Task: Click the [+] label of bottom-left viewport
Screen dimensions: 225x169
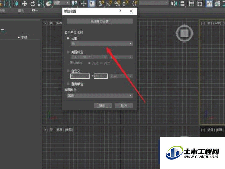Action: 45,130
